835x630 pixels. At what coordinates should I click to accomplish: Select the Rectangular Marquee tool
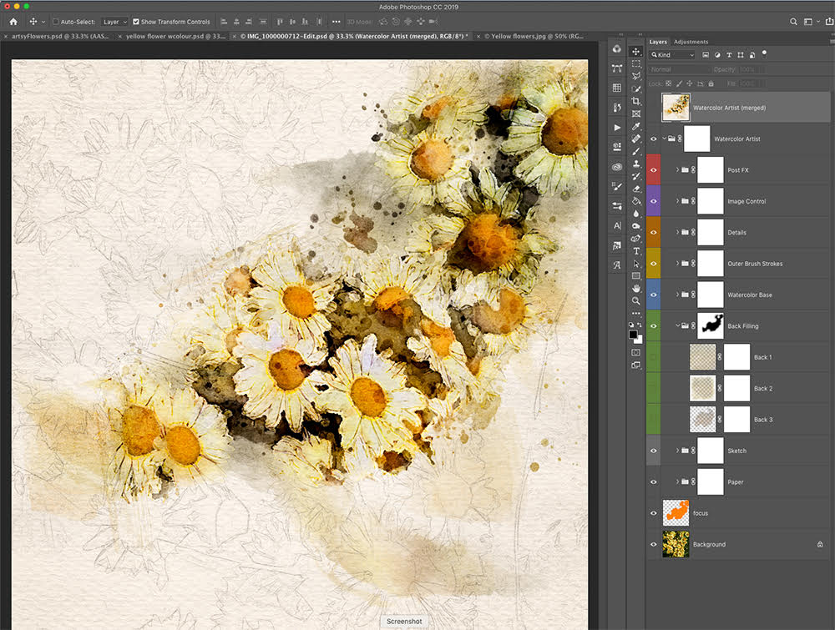(635, 64)
